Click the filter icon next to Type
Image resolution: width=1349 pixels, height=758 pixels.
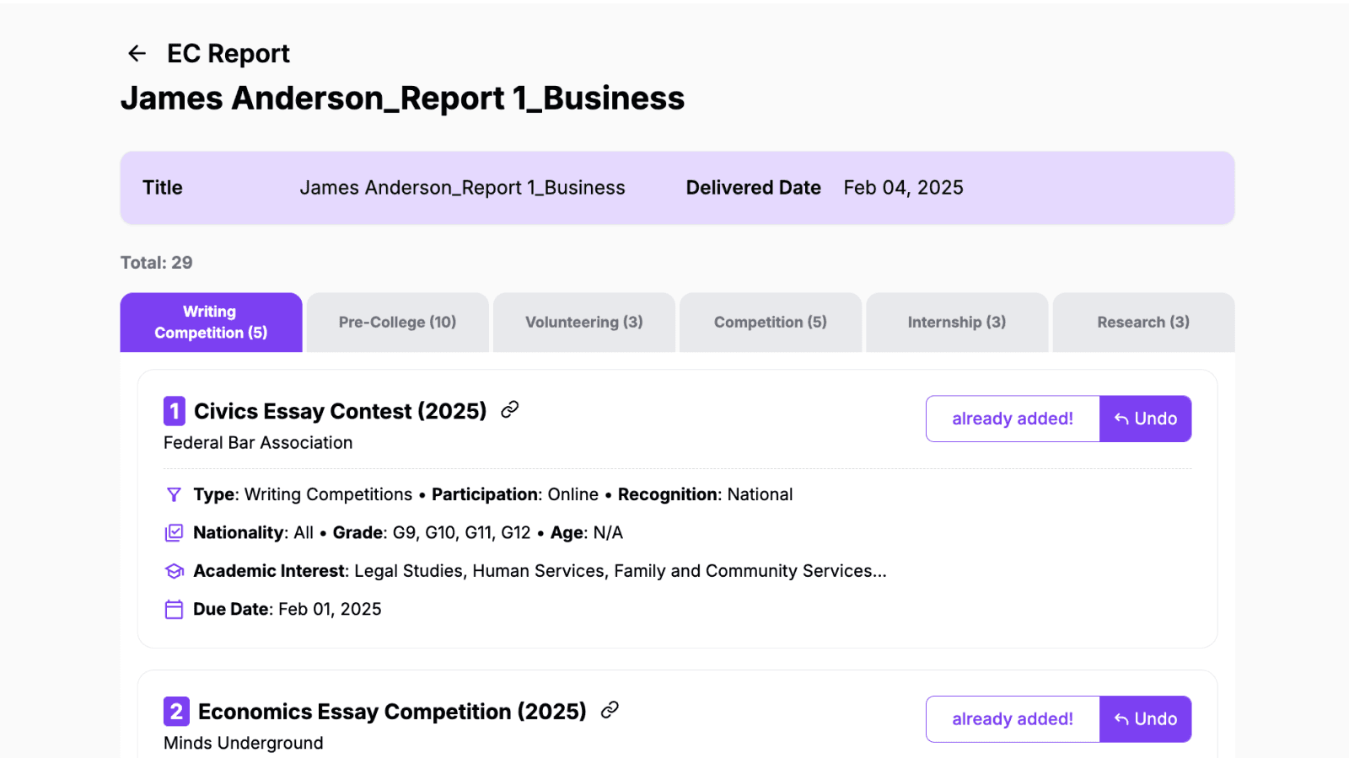[173, 494]
